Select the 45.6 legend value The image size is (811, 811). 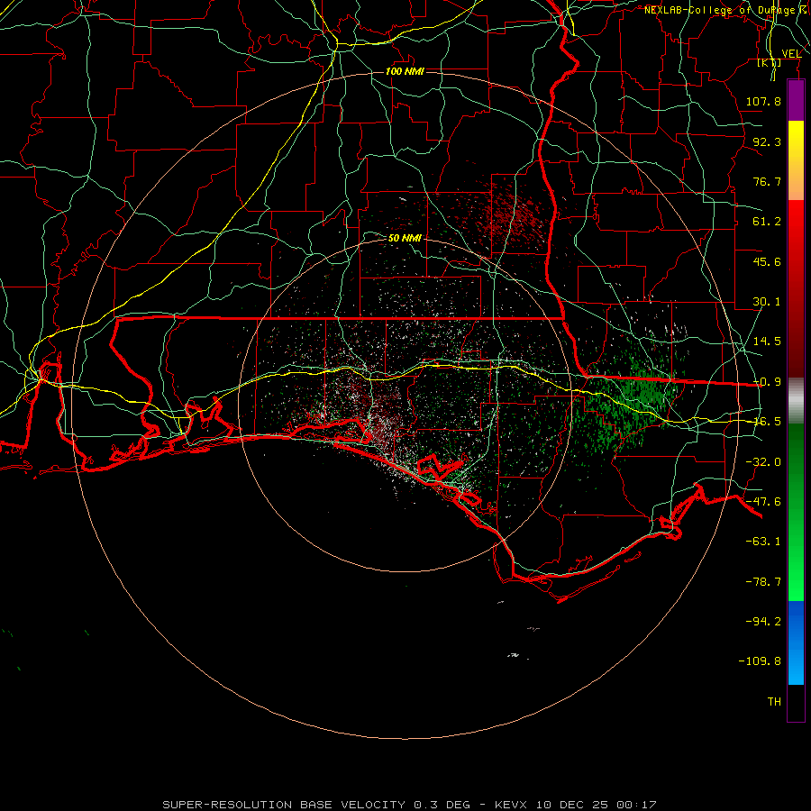tap(767, 261)
